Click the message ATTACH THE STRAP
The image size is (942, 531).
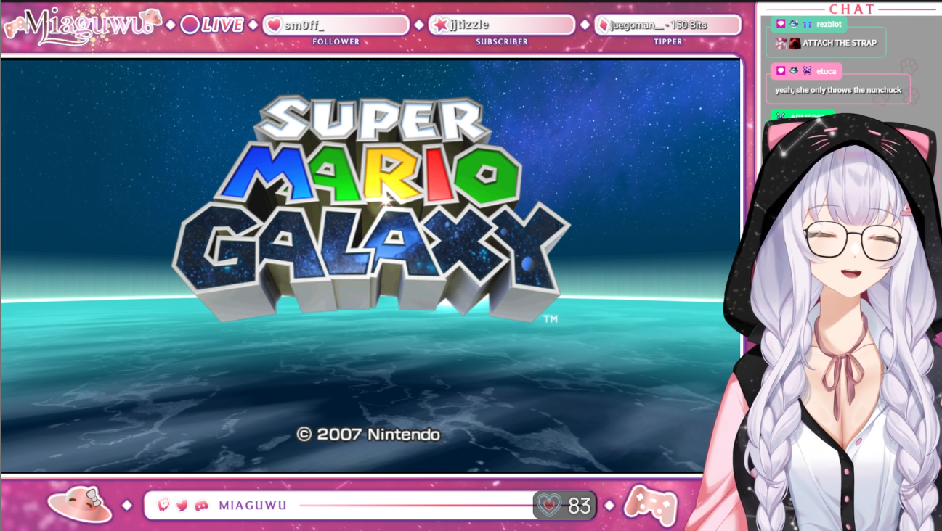click(x=840, y=43)
